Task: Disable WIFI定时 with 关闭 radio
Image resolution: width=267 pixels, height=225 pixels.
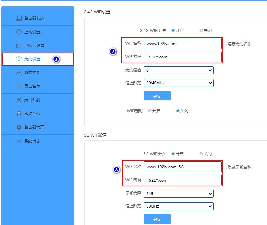Action: tap(178, 111)
